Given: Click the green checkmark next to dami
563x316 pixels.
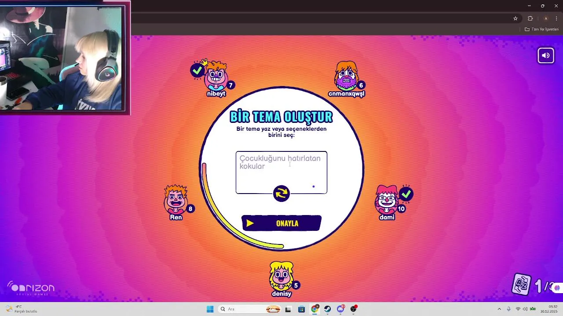Looking at the screenshot, I should [406, 194].
